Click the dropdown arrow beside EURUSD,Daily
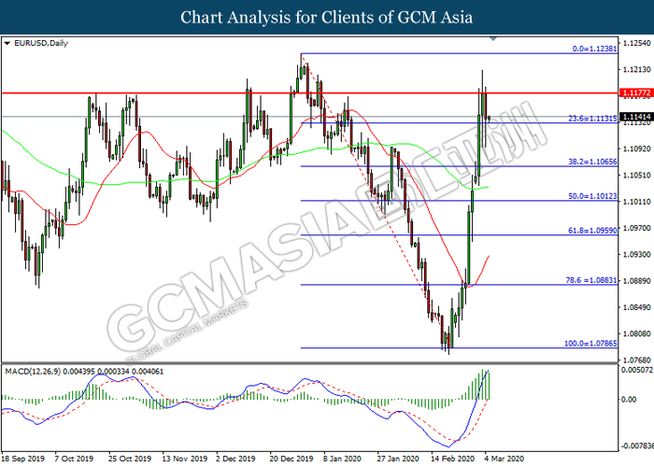Image resolution: width=654 pixels, height=467 pixels. coord(7,43)
